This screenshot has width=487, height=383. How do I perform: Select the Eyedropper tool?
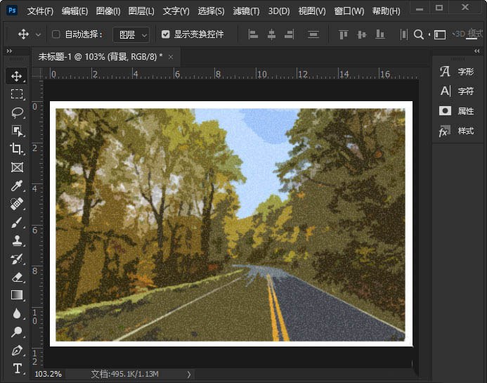[16, 186]
